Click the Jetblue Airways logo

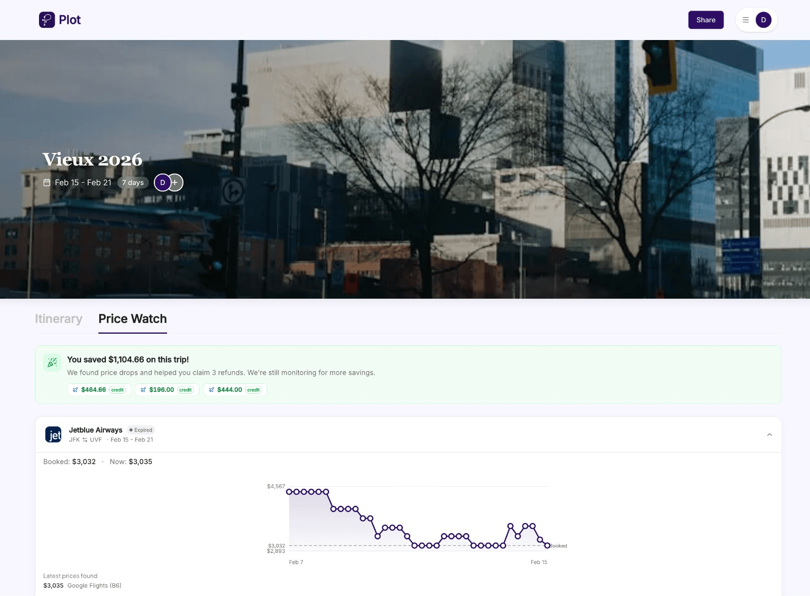(x=53, y=434)
